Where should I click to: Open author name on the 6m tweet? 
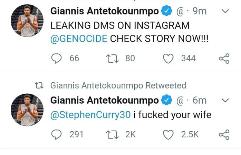coord(105,100)
